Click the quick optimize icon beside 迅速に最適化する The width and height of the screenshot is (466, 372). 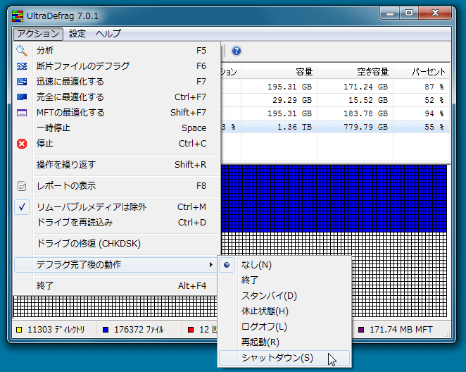(22, 82)
